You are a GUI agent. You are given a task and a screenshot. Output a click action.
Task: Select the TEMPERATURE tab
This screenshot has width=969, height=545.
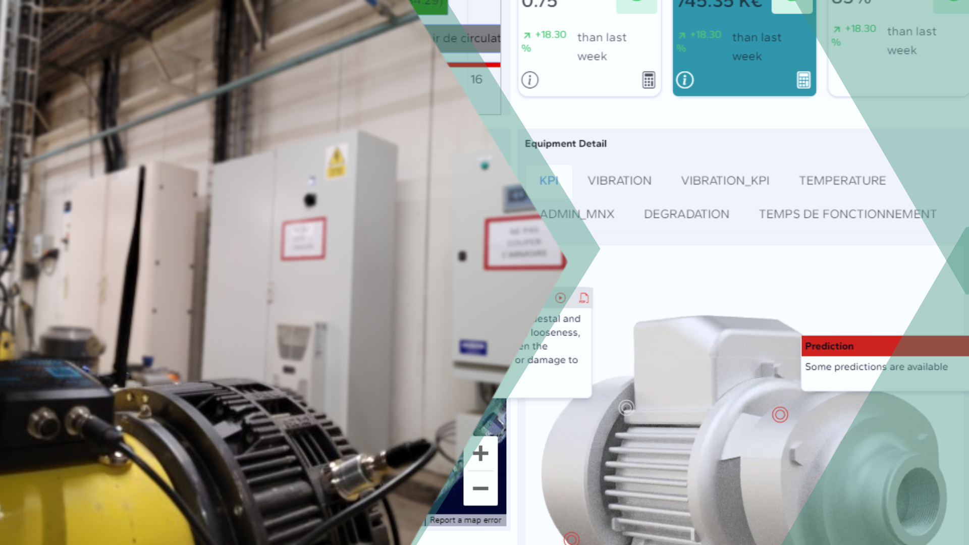pyautogui.click(x=841, y=180)
